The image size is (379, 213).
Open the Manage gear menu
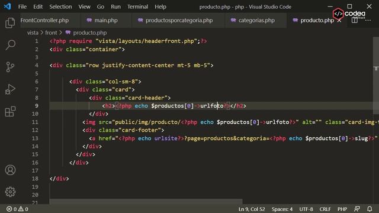tap(10, 192)
